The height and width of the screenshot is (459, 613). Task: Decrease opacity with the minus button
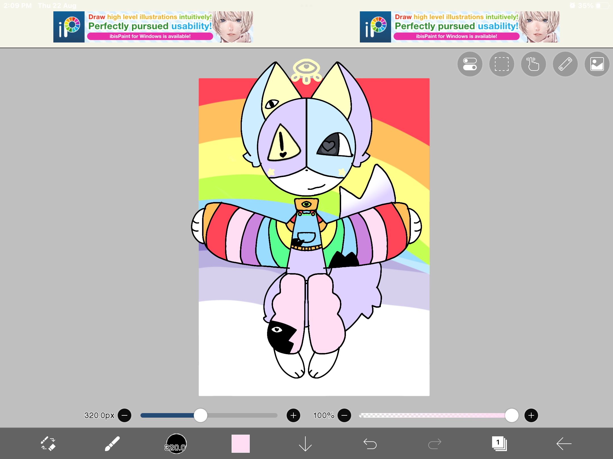click(344, 415)
